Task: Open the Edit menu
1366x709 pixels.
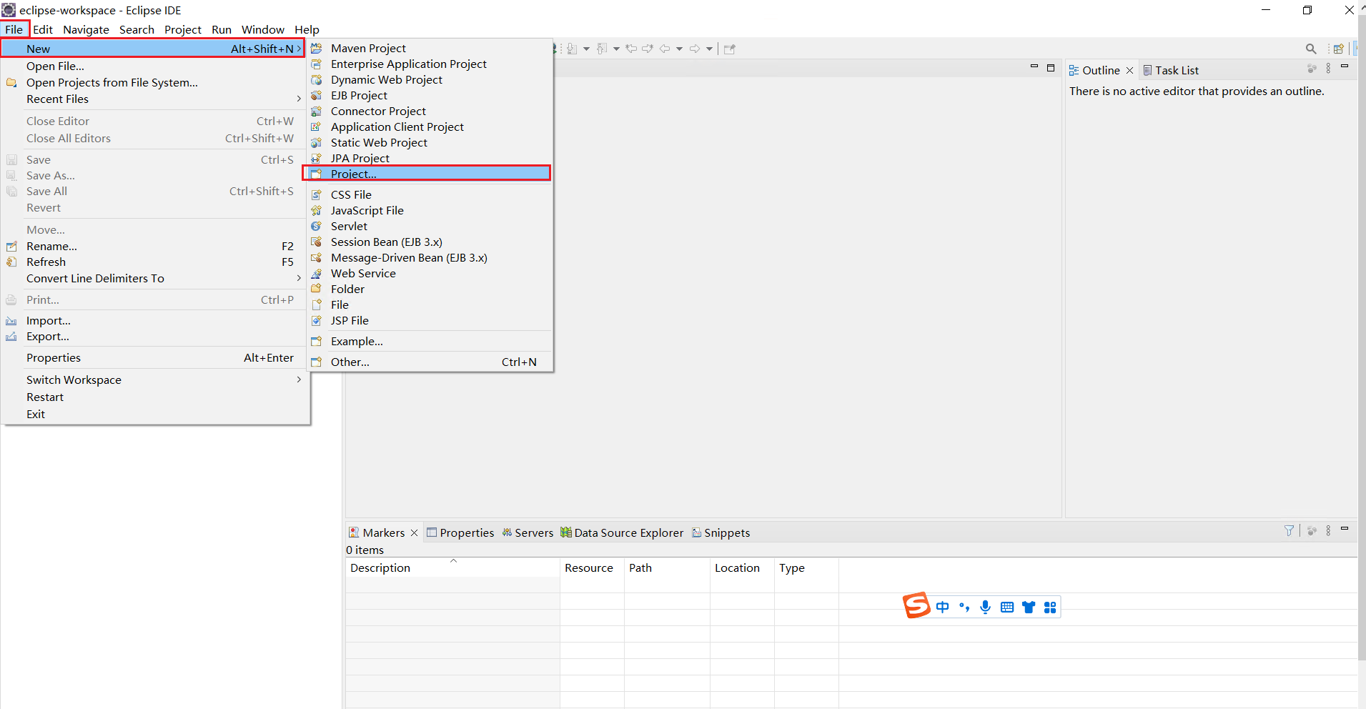Action: [x=43, y=29]
